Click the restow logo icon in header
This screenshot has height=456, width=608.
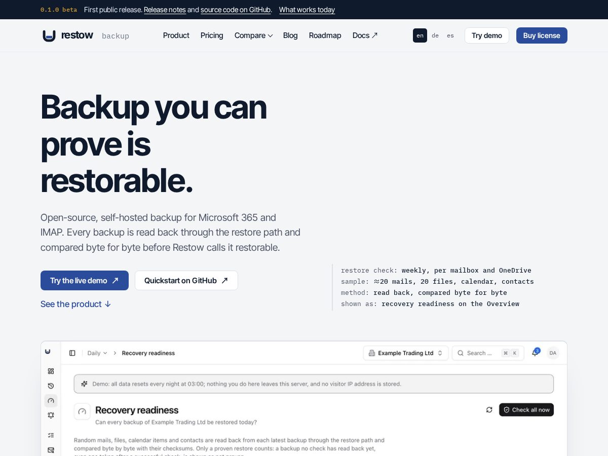[x=49, y=35]
